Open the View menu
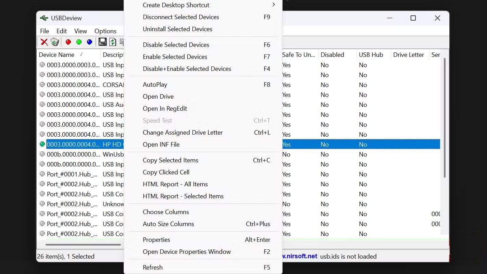487x274 pixels. [x=81, y=31]
